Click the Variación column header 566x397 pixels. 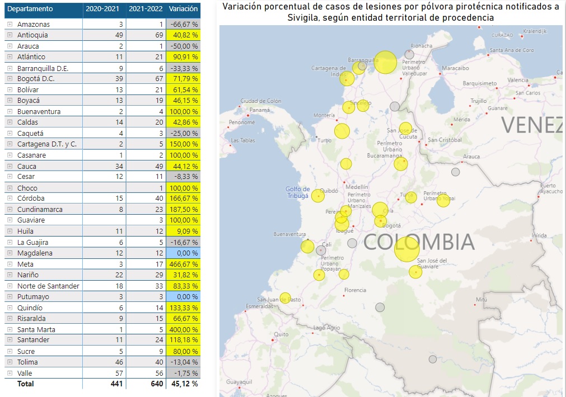click(x=183, y=9)
